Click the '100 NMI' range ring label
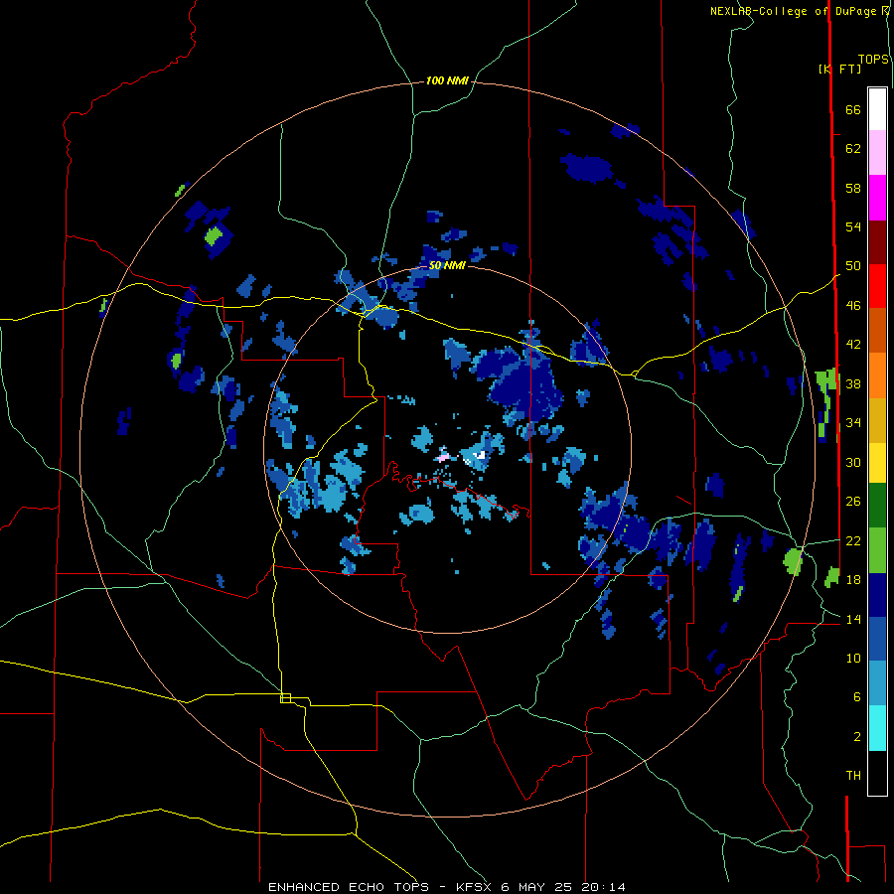Viewport: 894px width, 894px height. pos(447,81)
